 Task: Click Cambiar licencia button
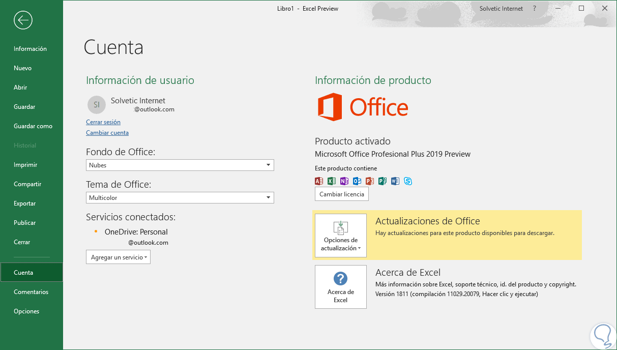[342, 194]
